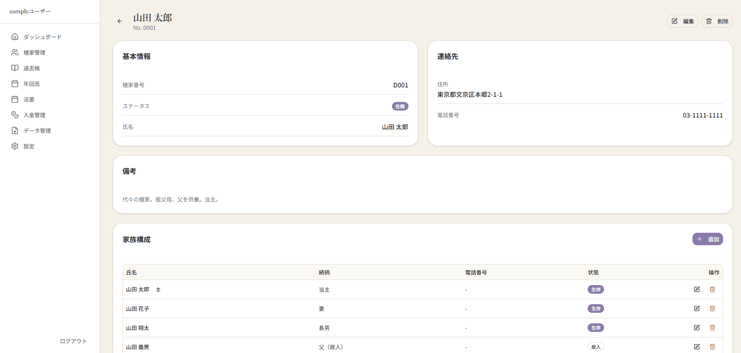Edit the family member 山田 花子
Screen dimensions: 741x353
point(697,308)
